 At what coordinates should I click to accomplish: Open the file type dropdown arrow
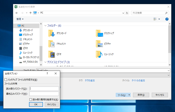click(169, 75)
